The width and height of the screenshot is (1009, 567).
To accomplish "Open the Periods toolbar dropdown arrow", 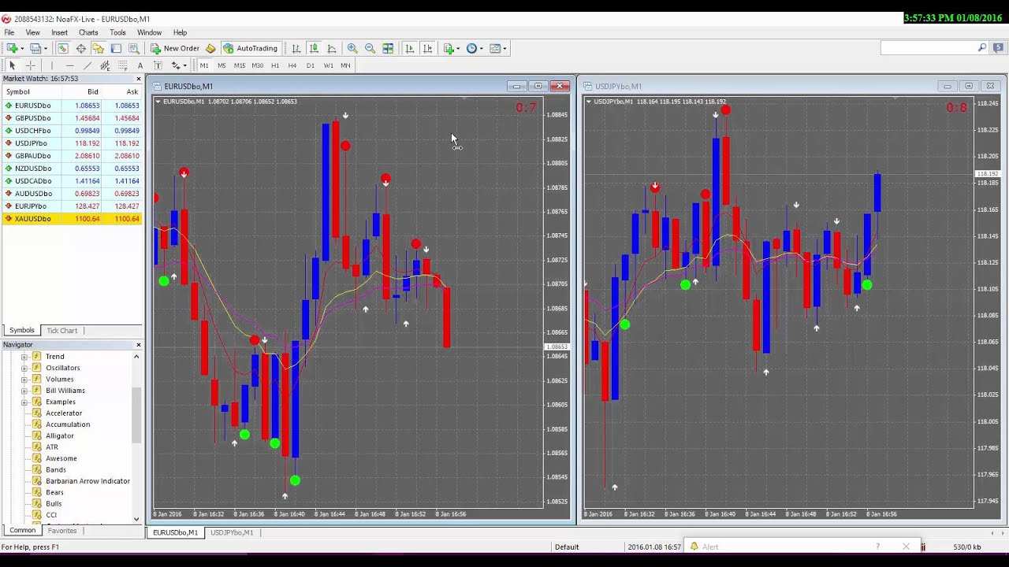I will pyautogui.click(x=481, y=48).
